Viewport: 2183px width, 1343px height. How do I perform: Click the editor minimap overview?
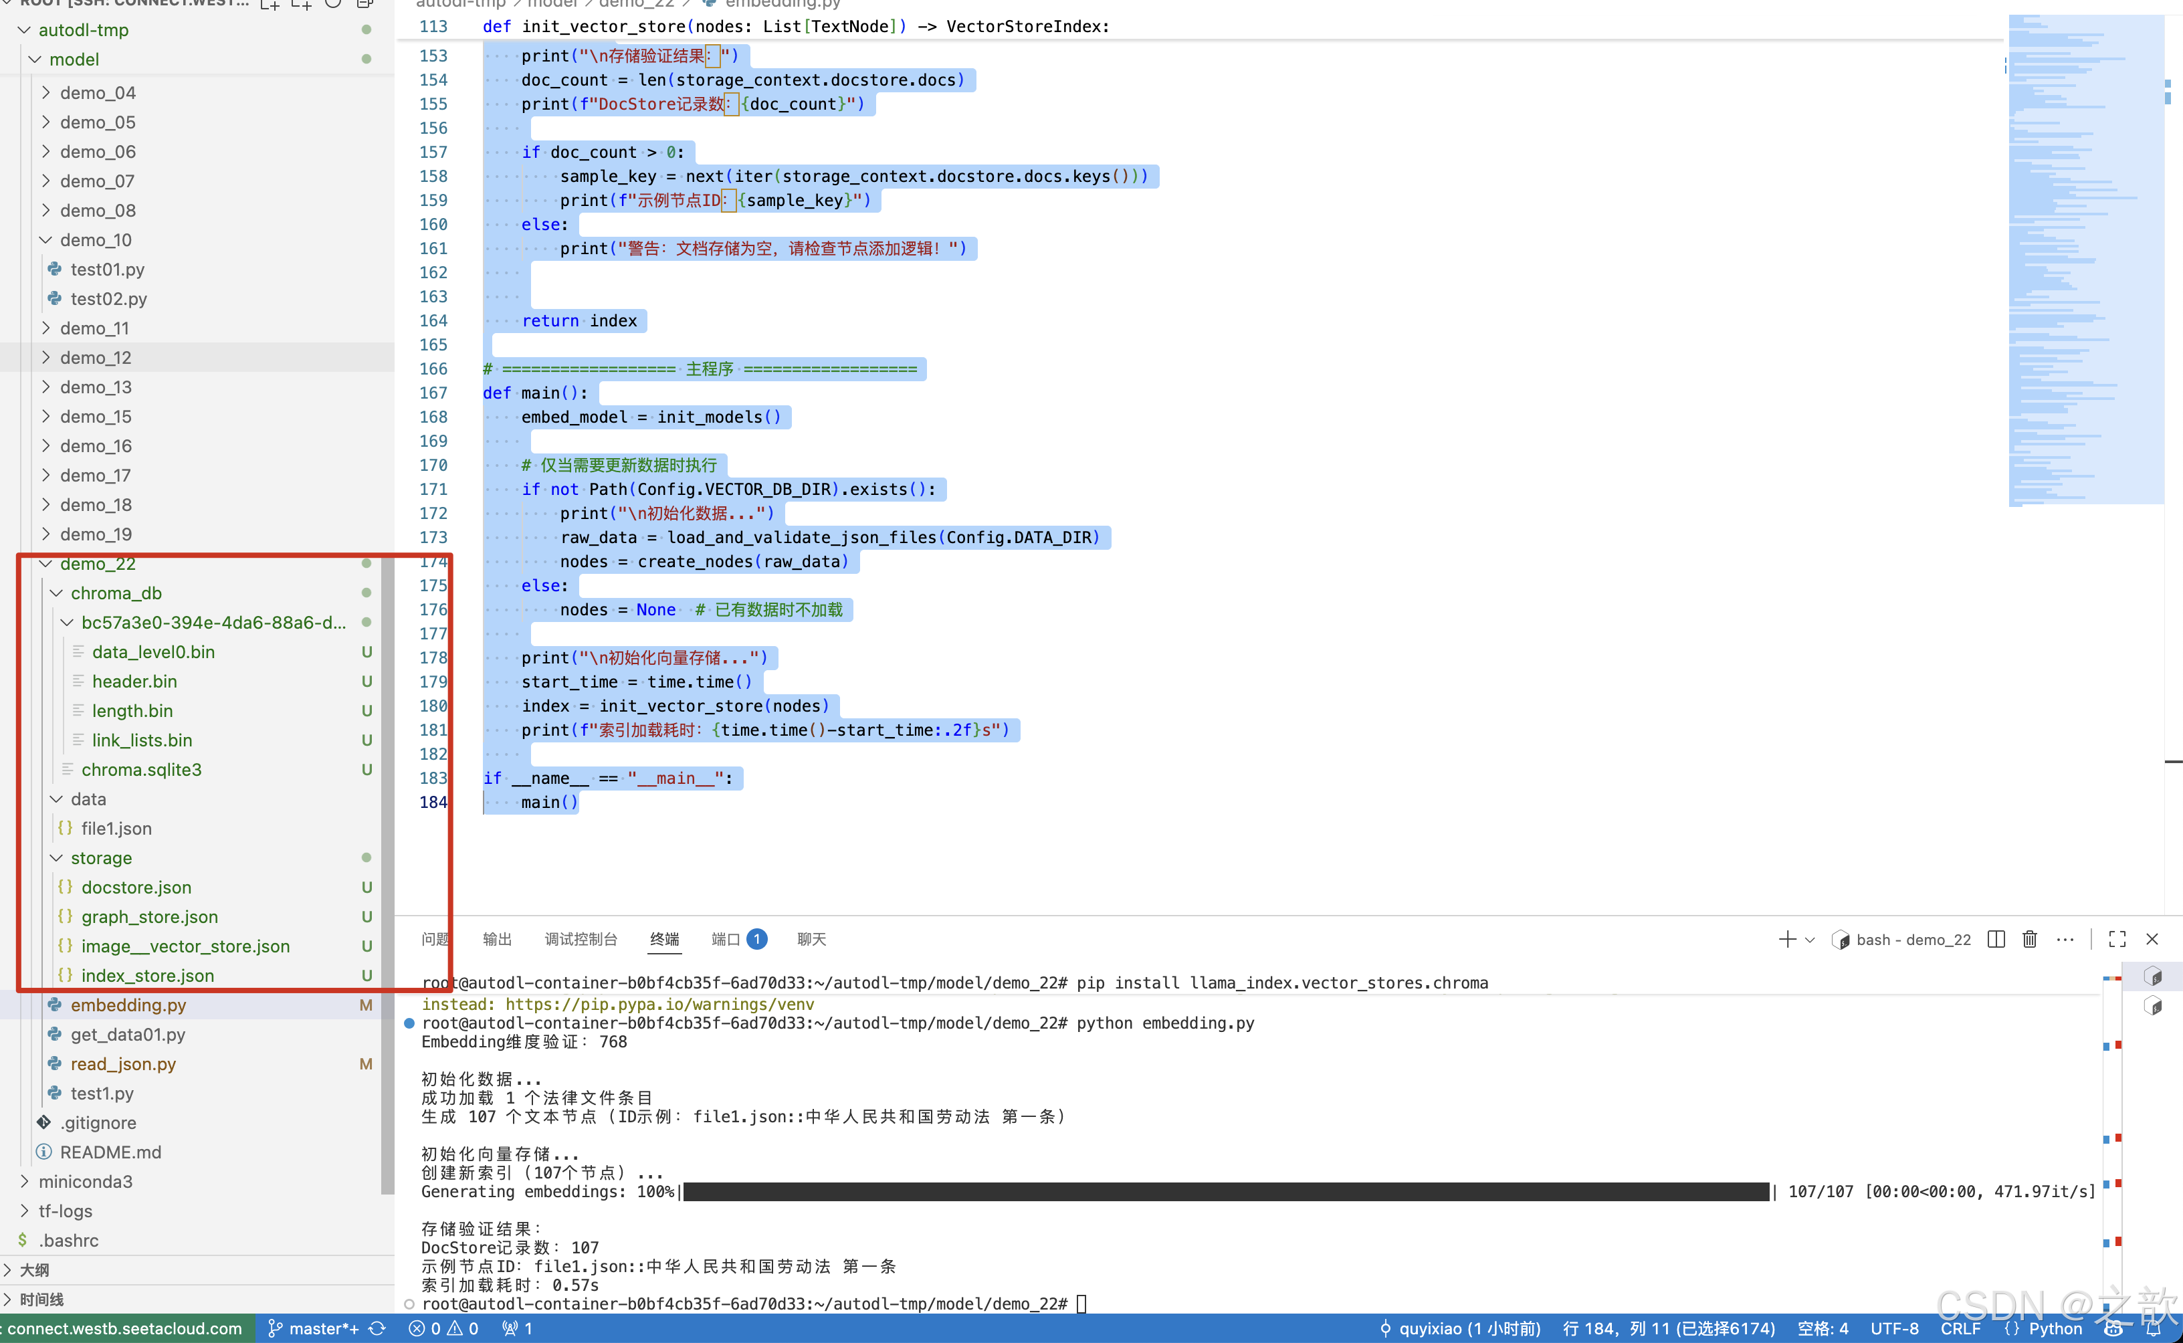(x=2085, y=260)
